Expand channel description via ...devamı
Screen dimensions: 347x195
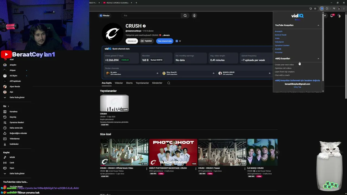[x=166, y=35]
